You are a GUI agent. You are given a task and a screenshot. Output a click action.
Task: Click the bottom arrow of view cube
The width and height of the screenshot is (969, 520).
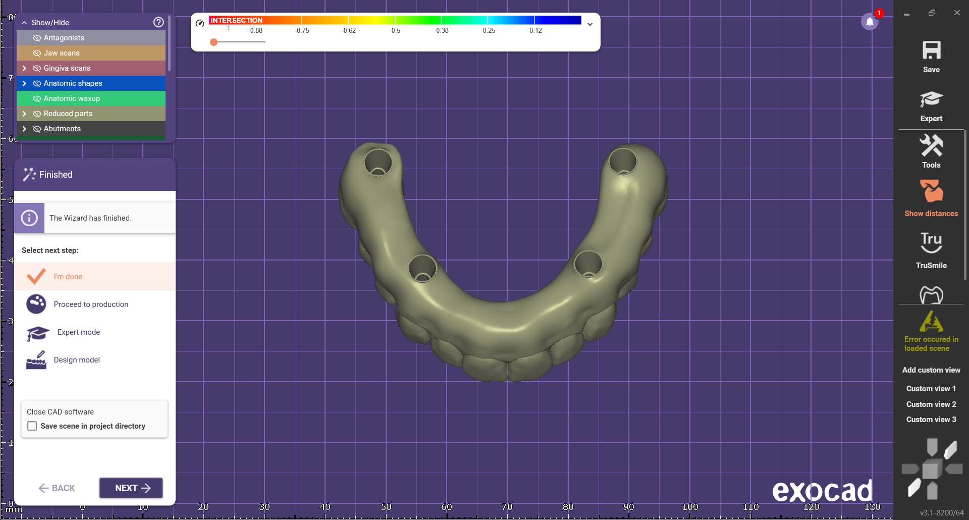932,491
